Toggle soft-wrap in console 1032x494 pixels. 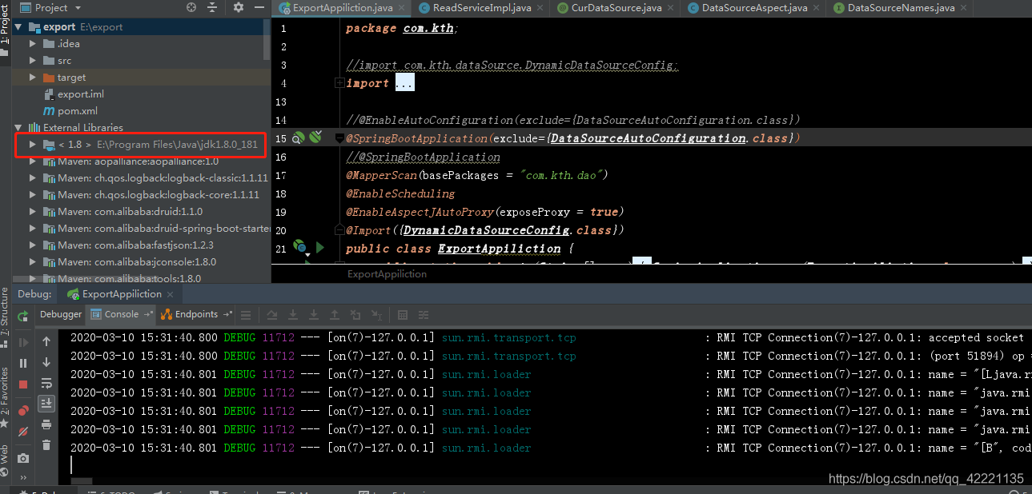tap(46, 383)
